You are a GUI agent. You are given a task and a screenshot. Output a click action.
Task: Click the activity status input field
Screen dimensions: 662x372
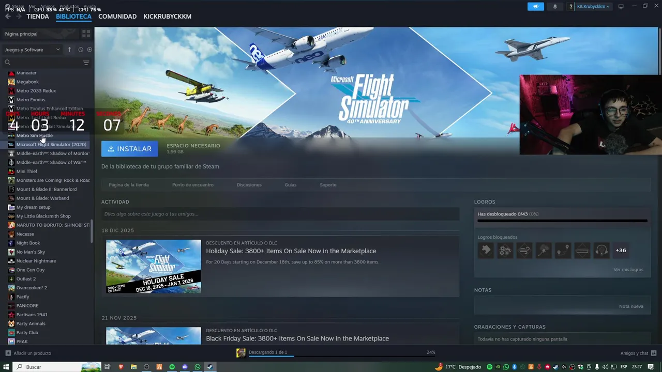[x=280, y=214]
